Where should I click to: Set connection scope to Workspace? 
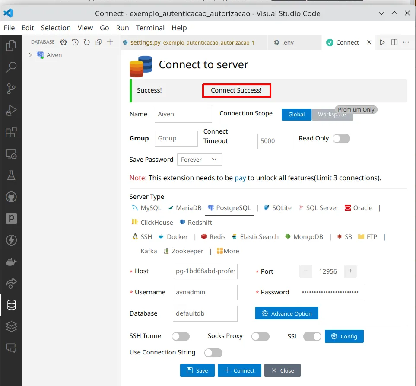point(332,115)
